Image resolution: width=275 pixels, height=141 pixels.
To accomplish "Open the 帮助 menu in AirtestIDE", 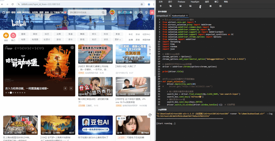I will [226, 2].
